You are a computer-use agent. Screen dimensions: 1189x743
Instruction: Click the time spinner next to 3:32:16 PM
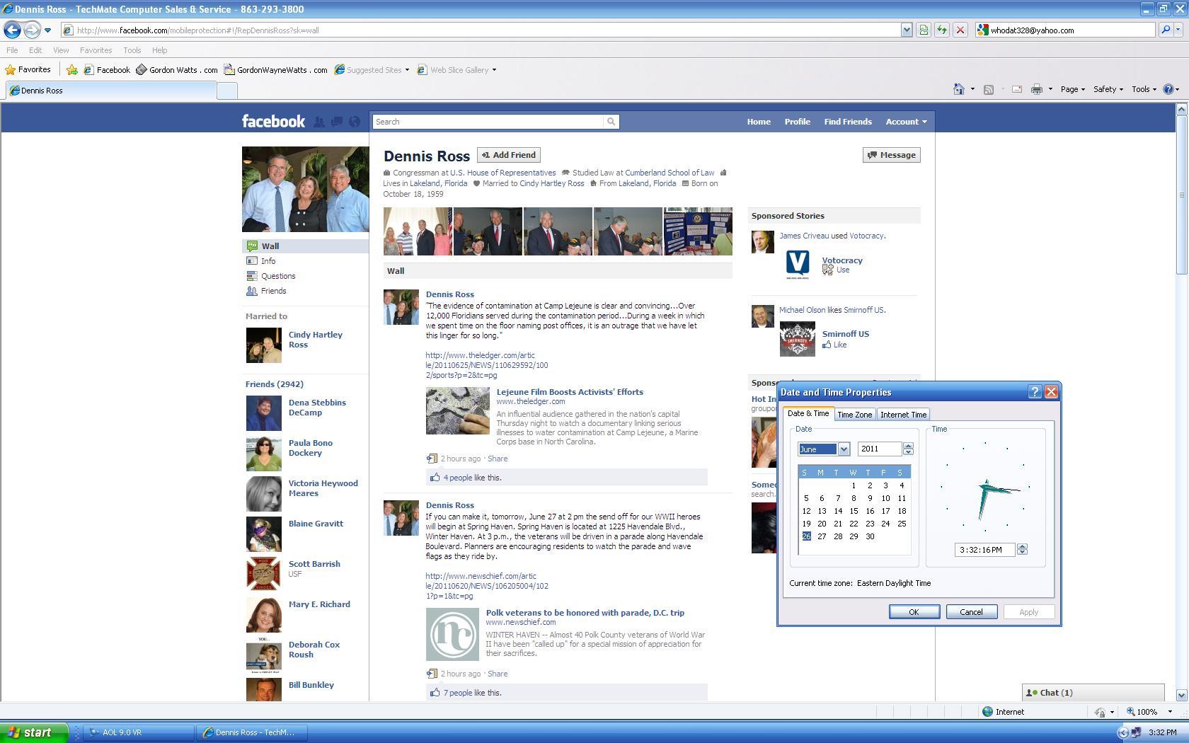(1022, 550)
